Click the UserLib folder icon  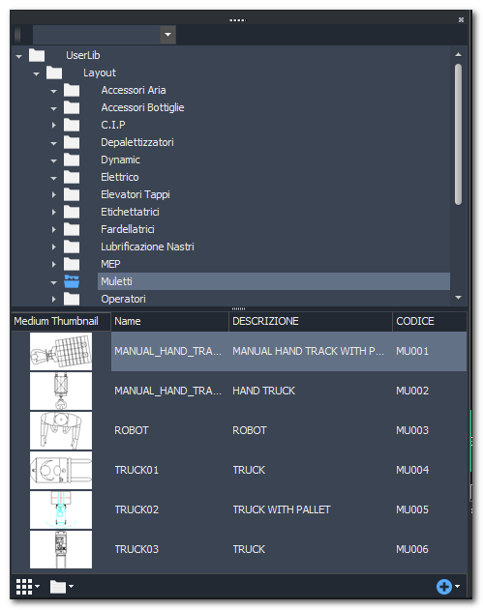click(37, 55)
